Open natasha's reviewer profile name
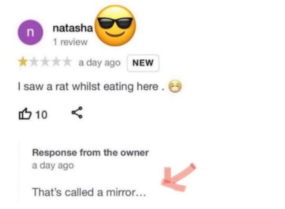Screen dimensions: 285x209 73,28
